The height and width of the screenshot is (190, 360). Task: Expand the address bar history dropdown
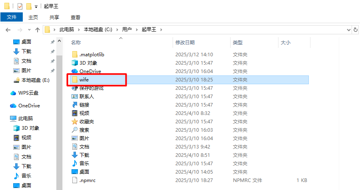(x=347, y=30)
